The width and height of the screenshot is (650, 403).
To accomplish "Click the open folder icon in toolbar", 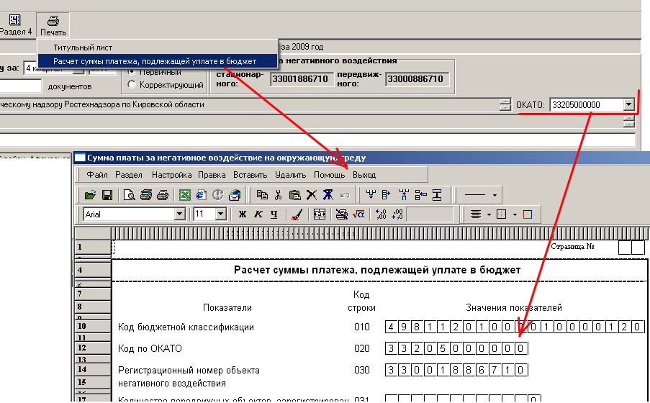I will tap(90, 195).
